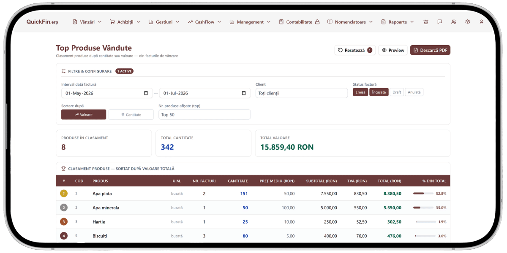
Task: Click the Apa minerala product name
Action: click(106, 207)
